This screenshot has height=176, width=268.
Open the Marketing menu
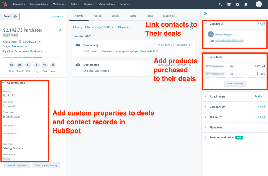[60, 4]
